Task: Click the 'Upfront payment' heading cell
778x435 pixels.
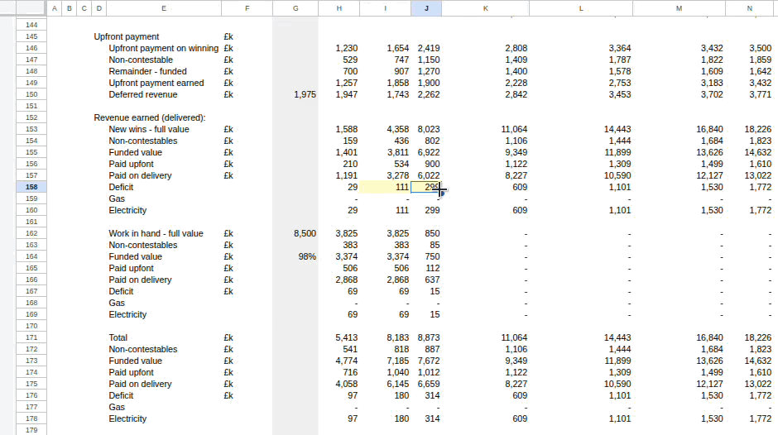Action: click(127, 36)
